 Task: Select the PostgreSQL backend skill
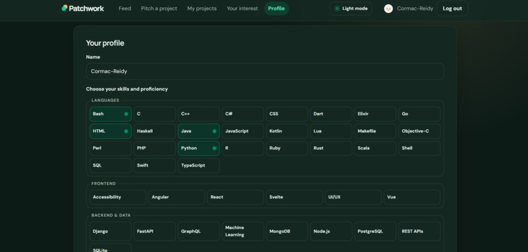coord(375,231)
